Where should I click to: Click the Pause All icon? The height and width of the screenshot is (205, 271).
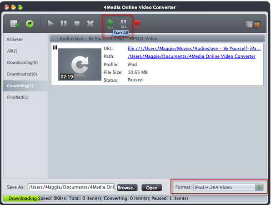coord(124,24)
